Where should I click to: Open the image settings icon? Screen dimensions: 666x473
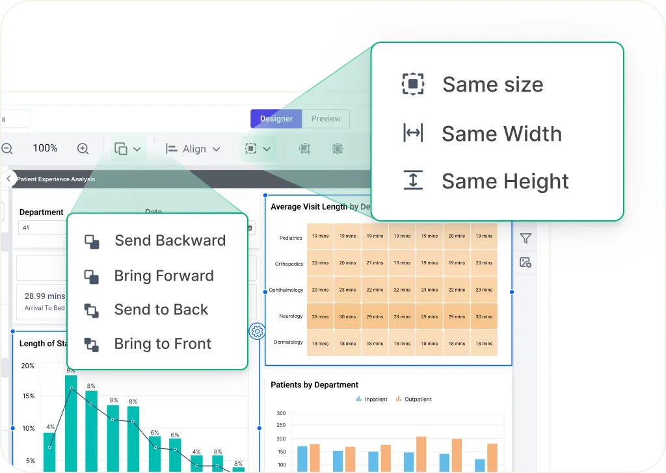tap(526, 262)
